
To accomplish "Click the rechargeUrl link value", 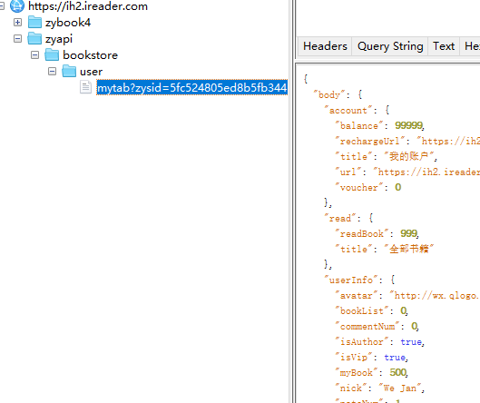I will coord(448,142).
